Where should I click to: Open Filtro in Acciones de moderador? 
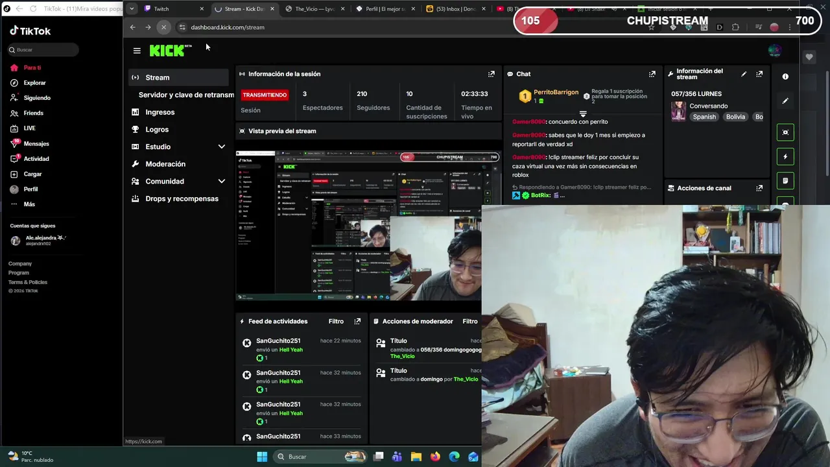470,321
